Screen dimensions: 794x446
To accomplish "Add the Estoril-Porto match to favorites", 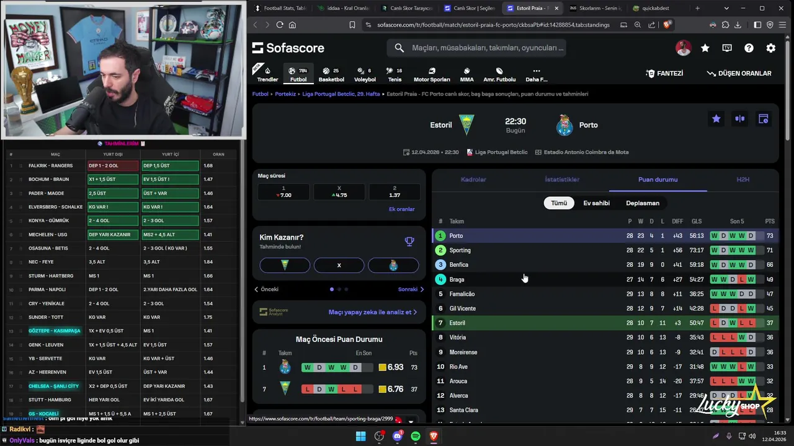I will coord(716,119).
